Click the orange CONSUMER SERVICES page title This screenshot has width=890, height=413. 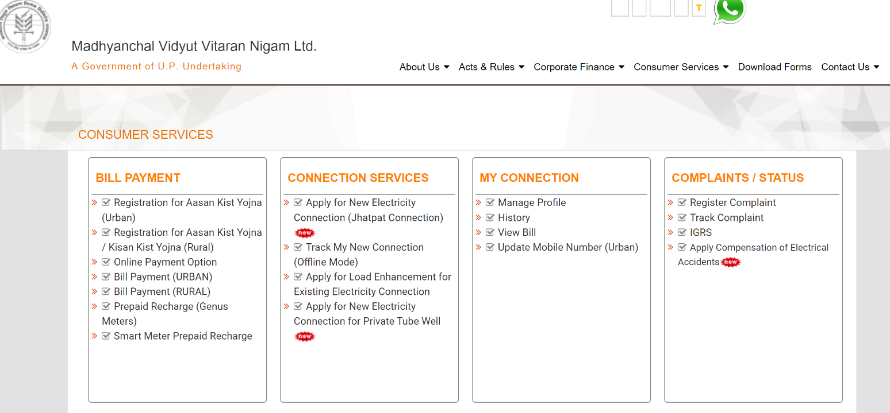click(145, 135)
